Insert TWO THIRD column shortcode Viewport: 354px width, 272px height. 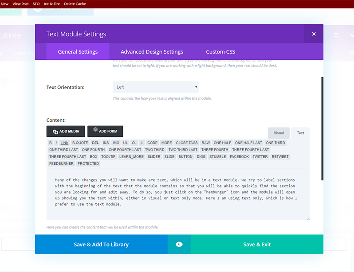point(155,150)
